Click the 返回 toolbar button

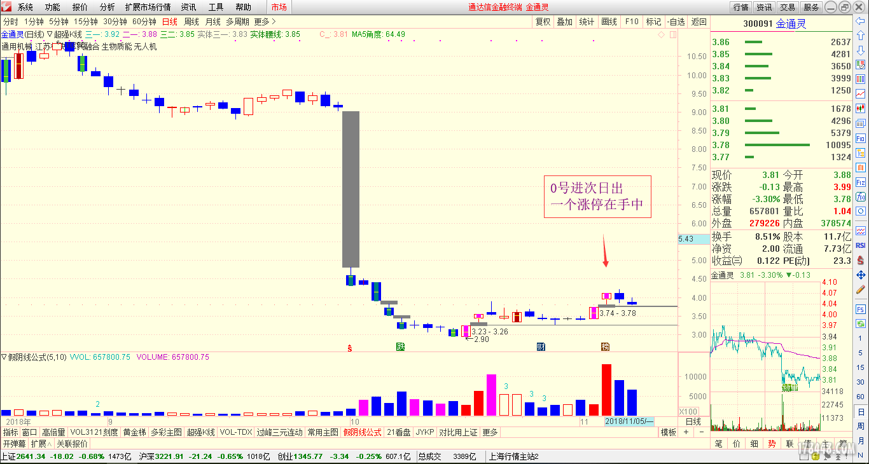[699, 22]
